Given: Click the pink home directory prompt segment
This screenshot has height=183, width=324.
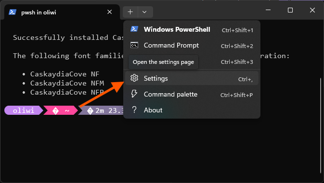Looking at the screenshot, I should point(61,110).
